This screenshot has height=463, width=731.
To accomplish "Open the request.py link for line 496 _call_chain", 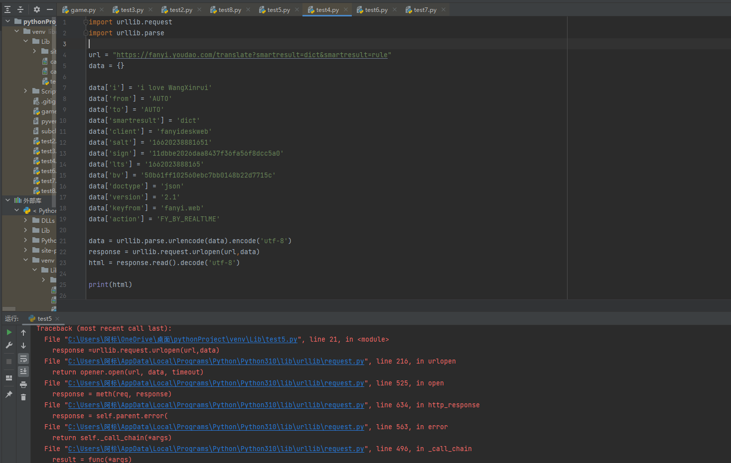I will click(x=216, y=449).
